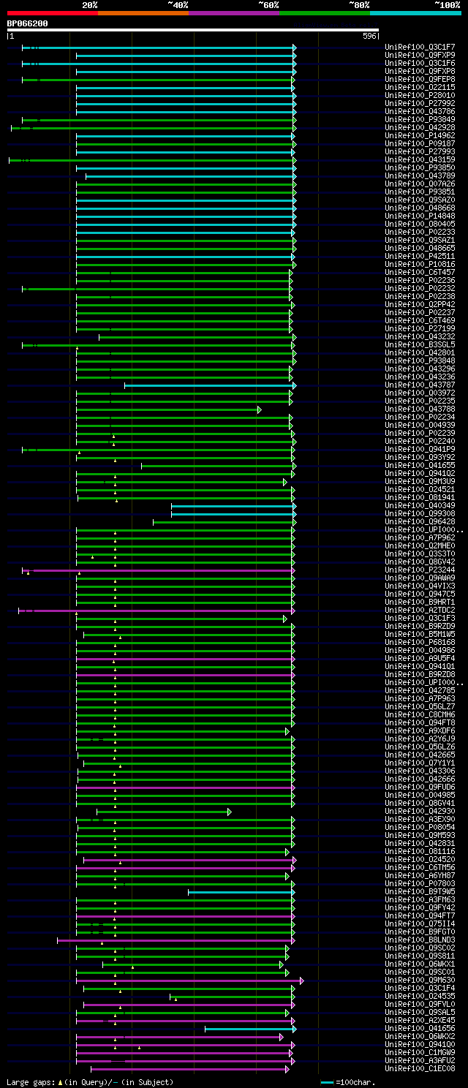Select hit label UniRef100_P08054
This screenshot has height=1088, width=468.
click(x=420, y=828)
